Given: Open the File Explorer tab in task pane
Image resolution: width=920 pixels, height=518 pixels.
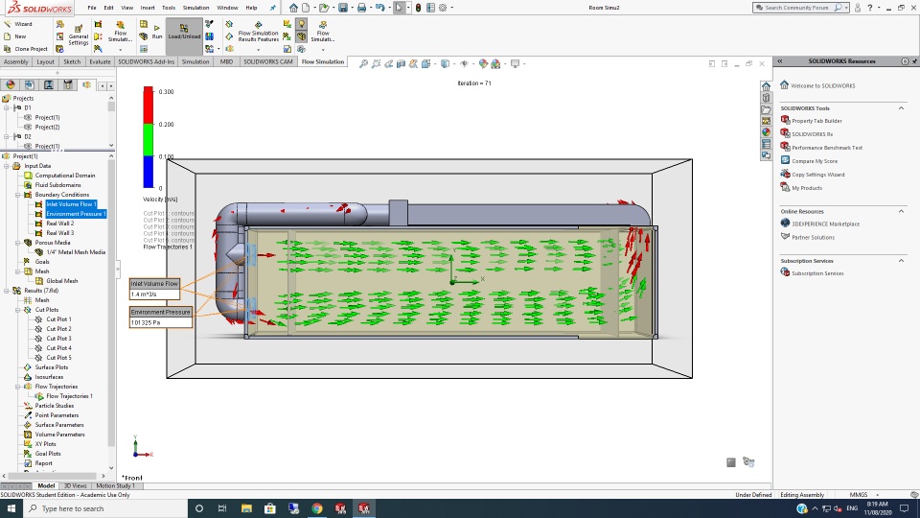Looking at the screenshot, I should 766,109.
